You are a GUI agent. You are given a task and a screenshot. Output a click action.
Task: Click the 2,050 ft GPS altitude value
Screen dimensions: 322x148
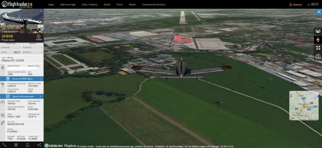12,92
